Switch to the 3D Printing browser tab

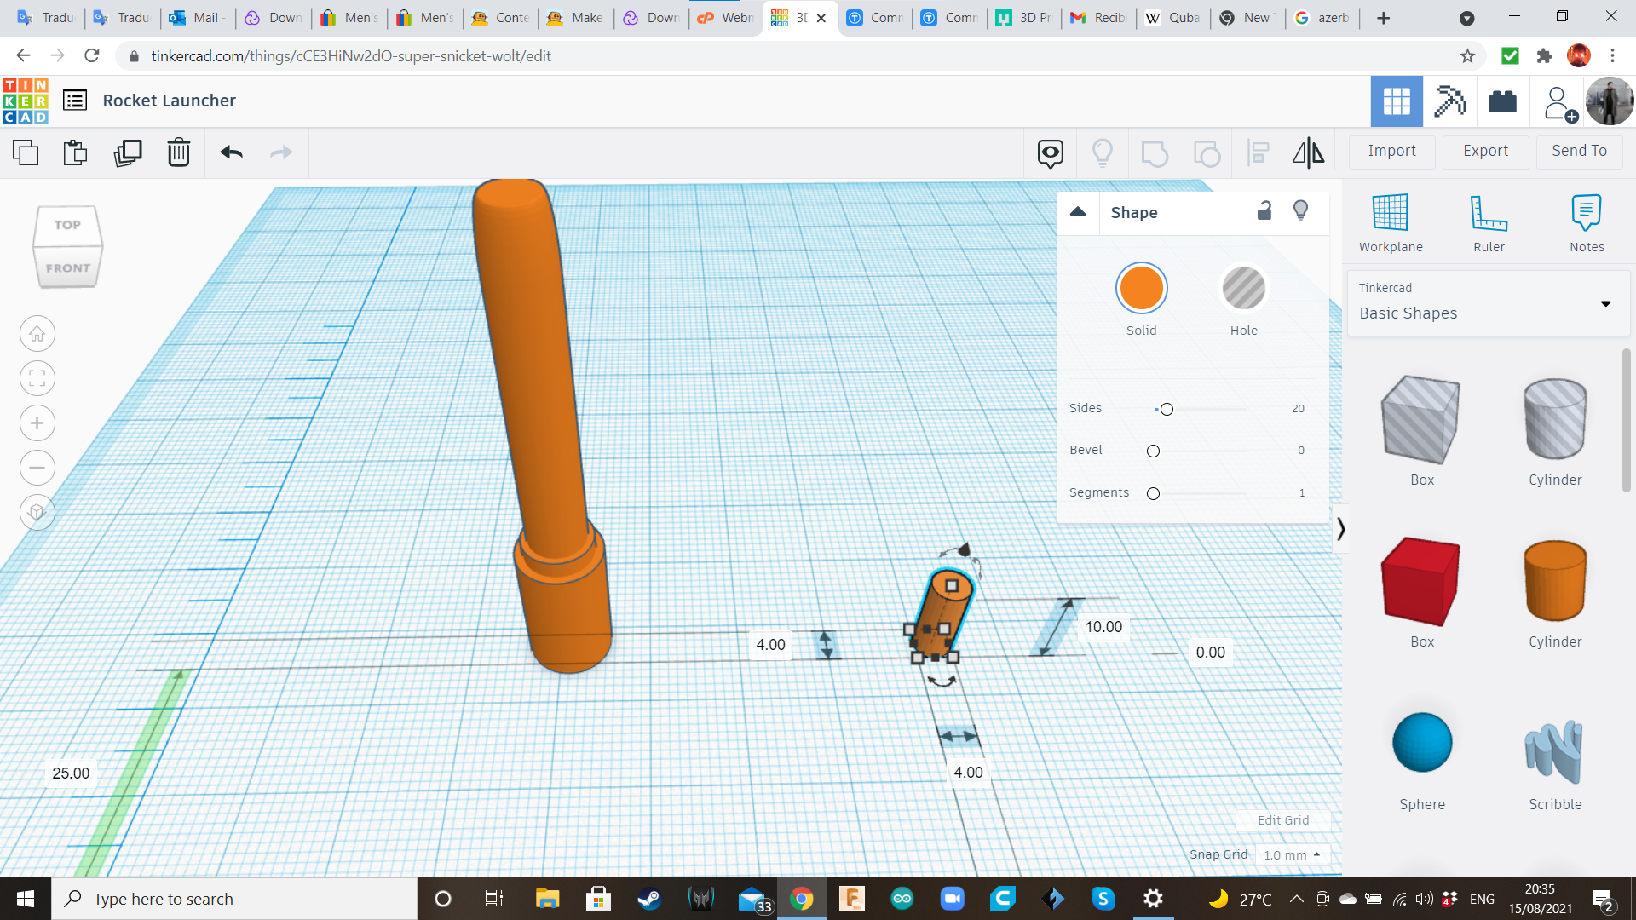1022,17
